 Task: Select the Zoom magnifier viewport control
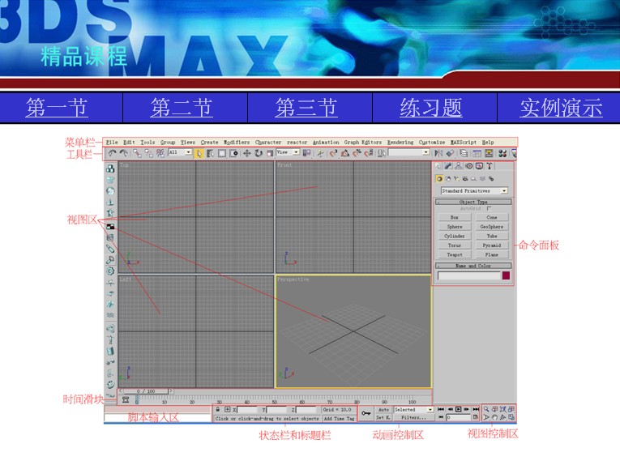(x=486, y=409)
